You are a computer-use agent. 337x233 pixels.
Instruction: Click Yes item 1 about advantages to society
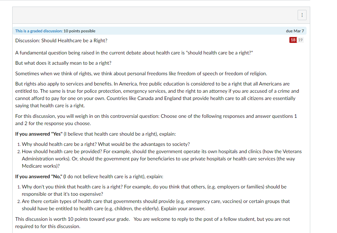click(106, 144)
